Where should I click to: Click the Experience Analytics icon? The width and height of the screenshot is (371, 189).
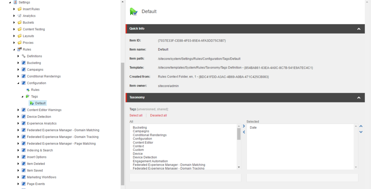pyautogui.click(x=24, y=123)
